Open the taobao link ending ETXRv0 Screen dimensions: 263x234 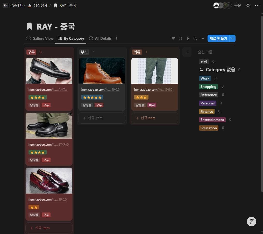pos(48,144)
